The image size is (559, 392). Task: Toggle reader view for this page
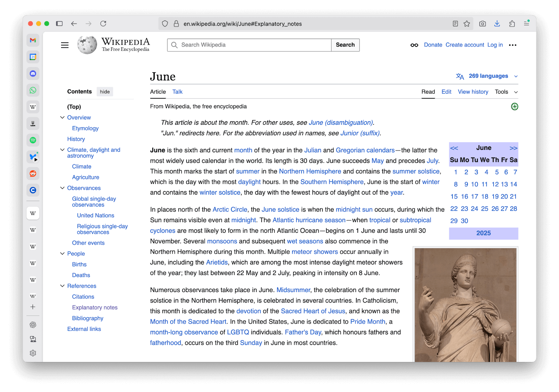[455, 23]
